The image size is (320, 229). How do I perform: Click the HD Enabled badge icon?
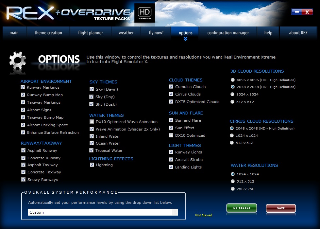(x=144, y=13)
